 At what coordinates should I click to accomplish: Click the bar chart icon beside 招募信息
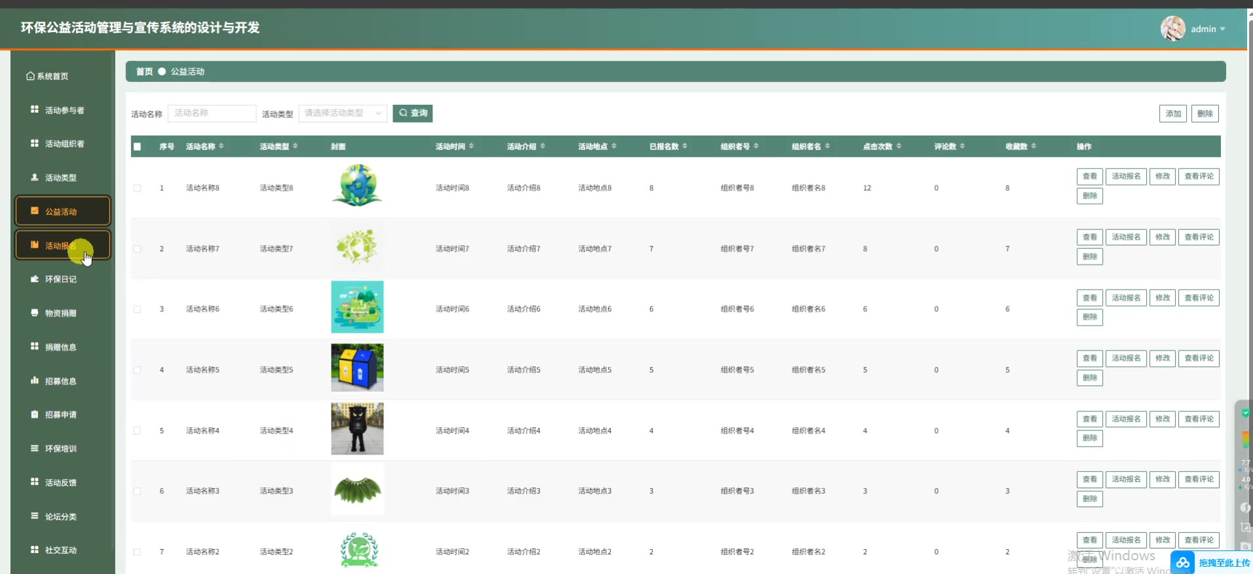click(x=35, y=380)
